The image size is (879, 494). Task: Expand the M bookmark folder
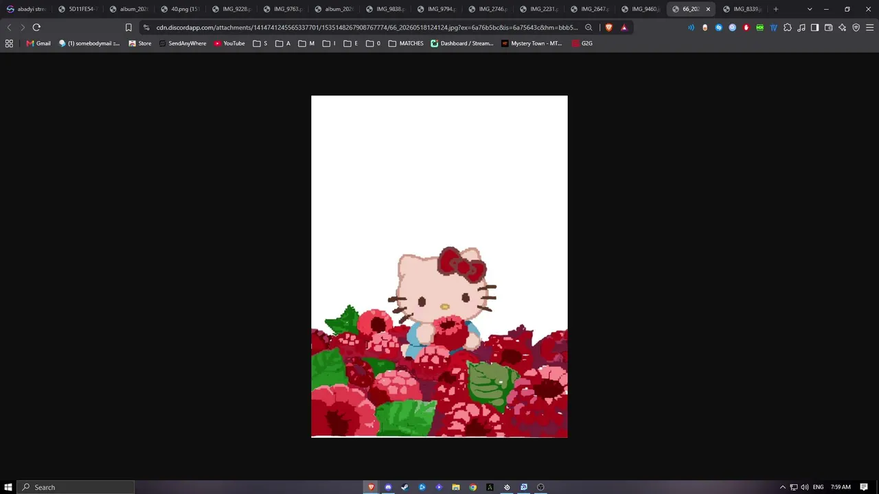tap(306, 43)
